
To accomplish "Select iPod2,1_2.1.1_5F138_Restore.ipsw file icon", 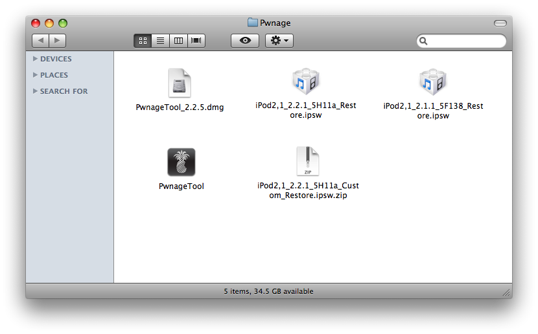I will pyautogui.click(x=433, y=82).
